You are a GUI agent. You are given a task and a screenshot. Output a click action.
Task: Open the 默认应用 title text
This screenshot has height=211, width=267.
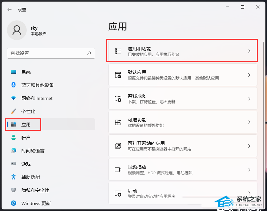[137, 72]
